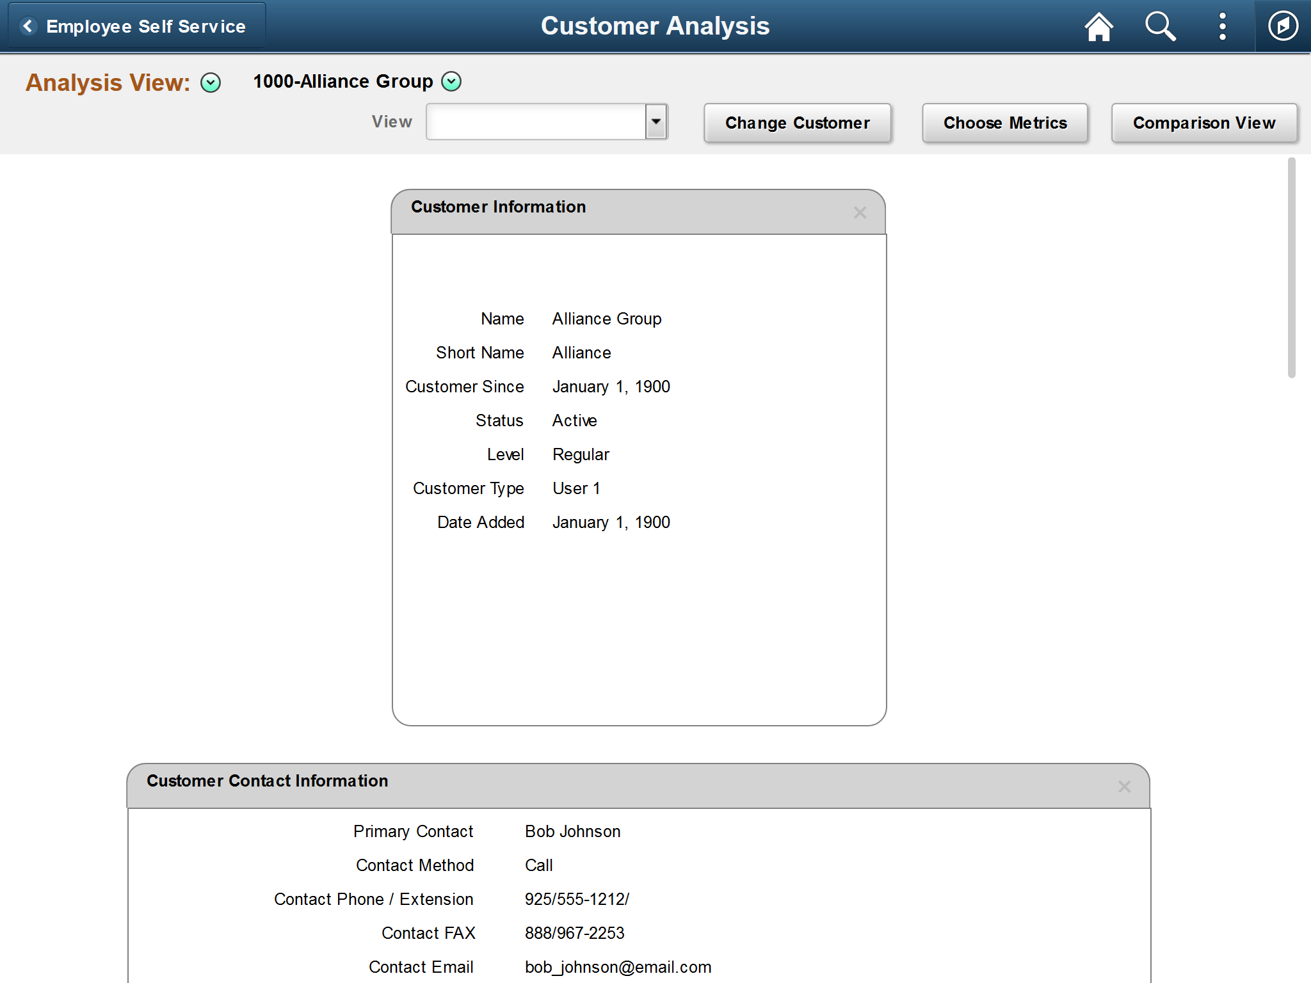The width and height of the screenshot is (1311, 983).
Task: Click the back chevron beside Employee Self Service
Action: click(x=28, y=26)
